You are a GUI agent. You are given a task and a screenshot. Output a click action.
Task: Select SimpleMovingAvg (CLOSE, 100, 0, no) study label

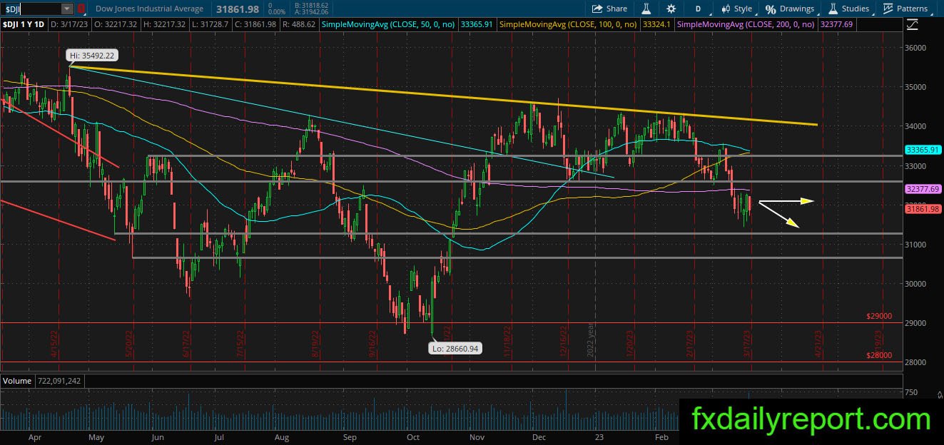coord(568,24)
